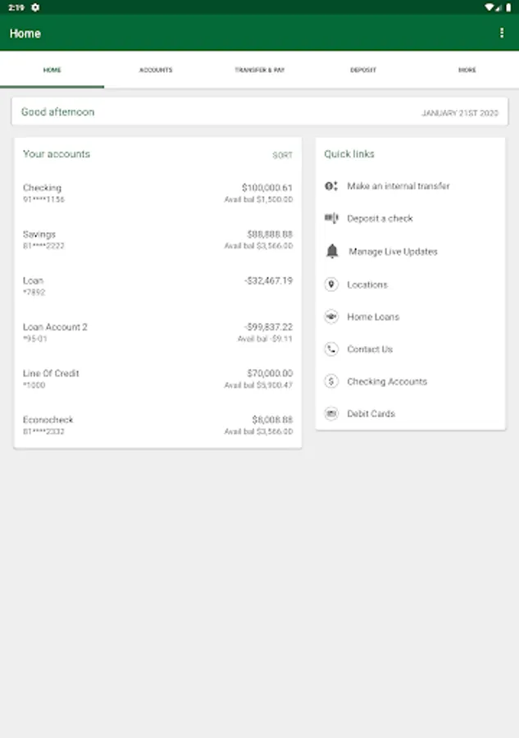Screen dimensions: 519x738
Task: Click the Home Loans icon
Action: pyautogui.click(x=331, y=317)
